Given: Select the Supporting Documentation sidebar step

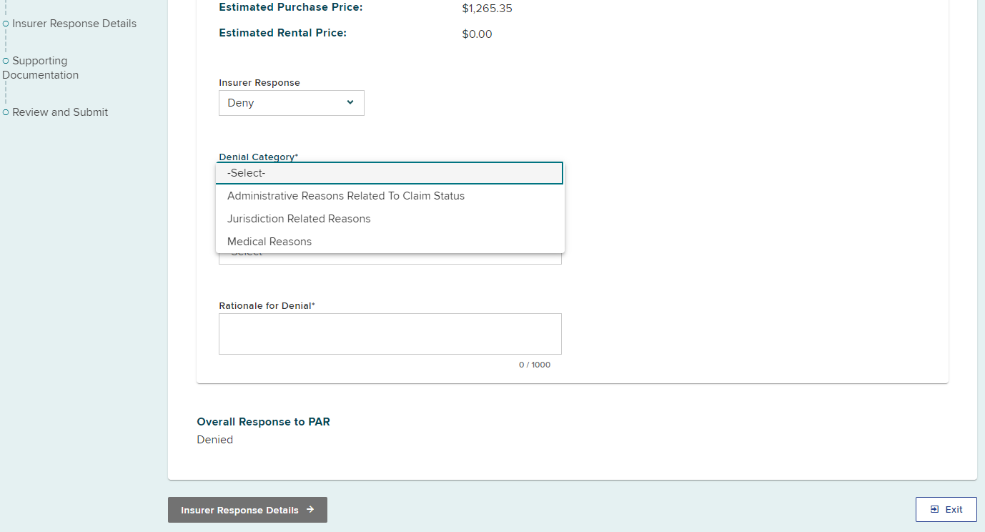Looking at the screenshot, I should pos(41,67).
